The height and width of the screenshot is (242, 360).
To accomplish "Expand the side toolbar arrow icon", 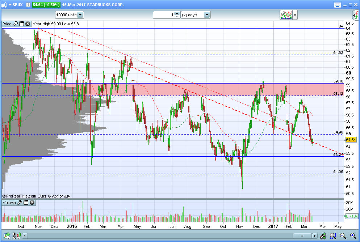I will point(356,15).
